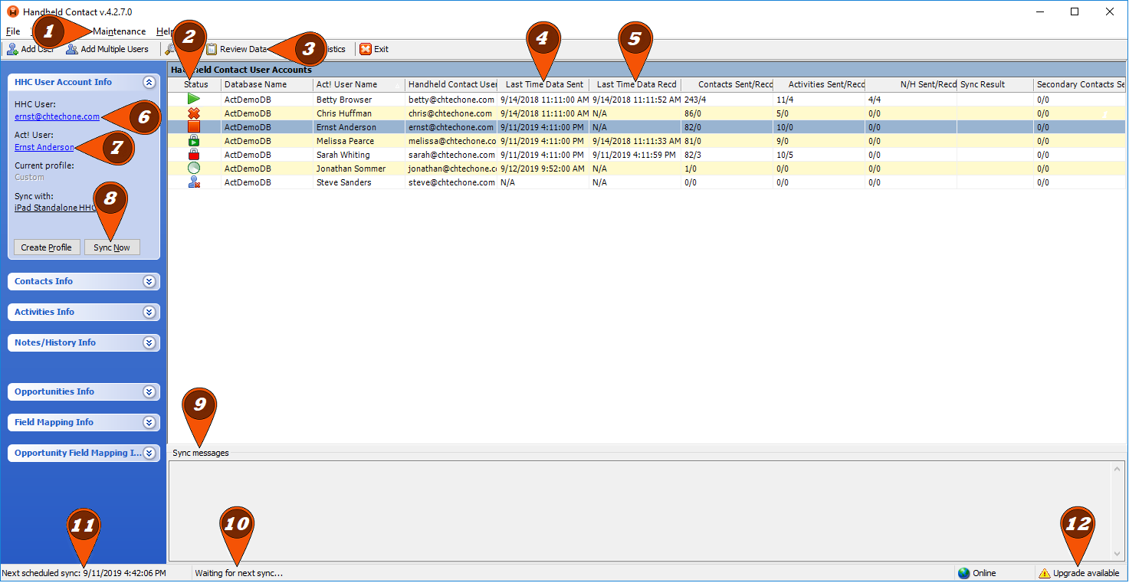Expand the Opportunity Field Mapping Info panel
The width and height of the screenshot is (1129, 583).
point(149,453)
